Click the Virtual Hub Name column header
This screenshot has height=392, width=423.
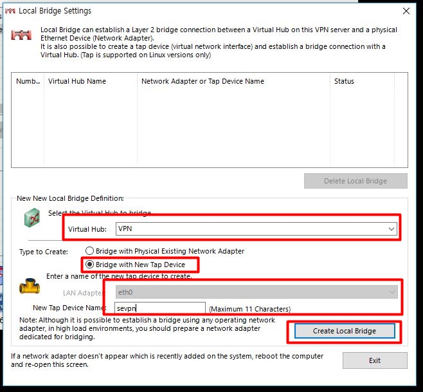pos(91,81)
